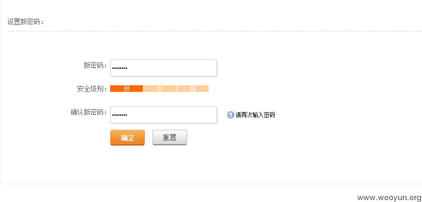Image resolution: width=422 pixels, height=202 pixels.
Task: Select the 中 medium strength segment
Action: (x=160, y=89)
